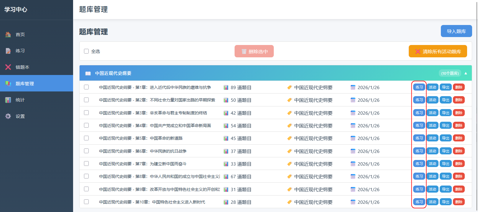This screenshot has height=212, width=478.
Task: Click 导出 in the 第4章 row
Action: click(x=446, y=126)
